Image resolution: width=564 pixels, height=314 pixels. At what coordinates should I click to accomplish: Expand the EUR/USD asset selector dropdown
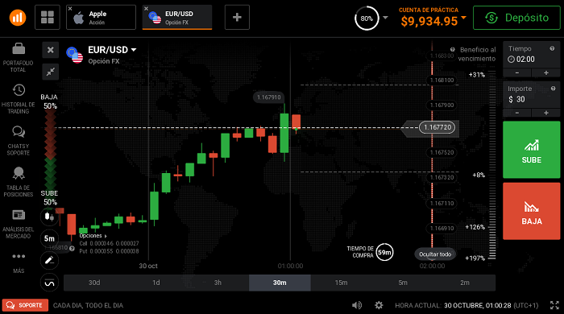[134, 50]
